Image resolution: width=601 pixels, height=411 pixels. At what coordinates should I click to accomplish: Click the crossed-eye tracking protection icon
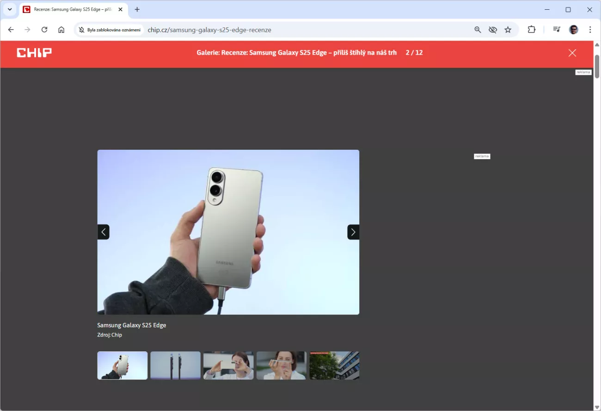coord(493,30)
